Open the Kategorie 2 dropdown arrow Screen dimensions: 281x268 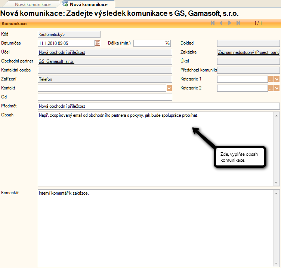click(277, 88)
